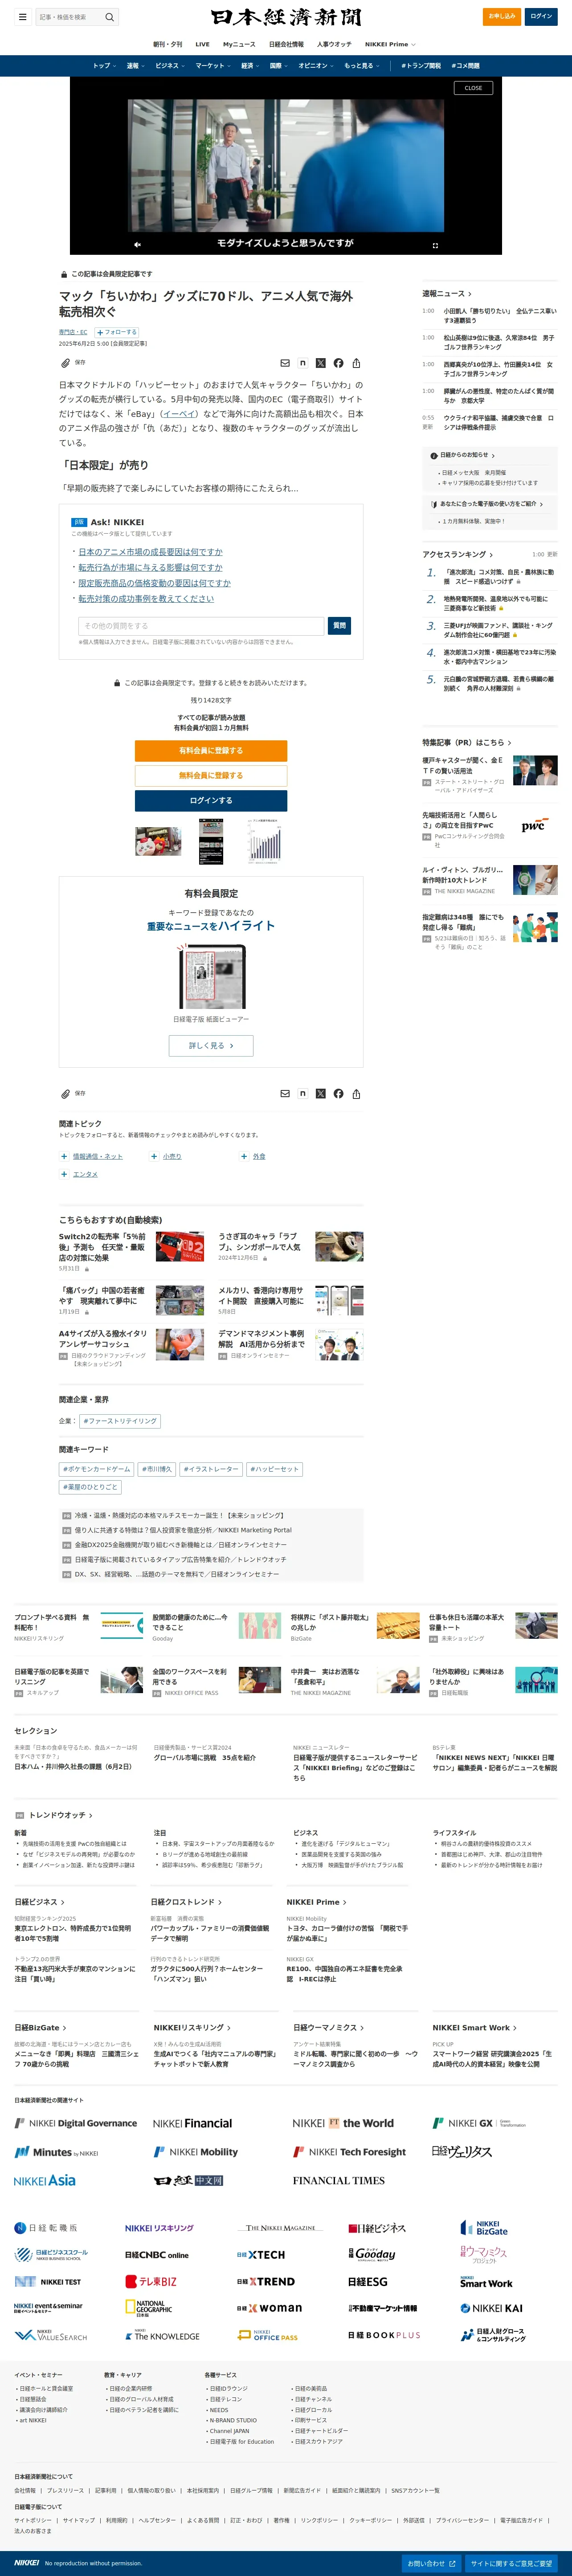The image size is (572, 2576).
Task: Share on note from the top share row
Action: pos(303,363)
